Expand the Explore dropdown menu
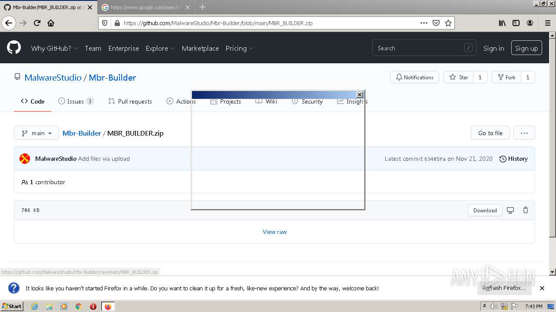 click(x=160, y=48)
